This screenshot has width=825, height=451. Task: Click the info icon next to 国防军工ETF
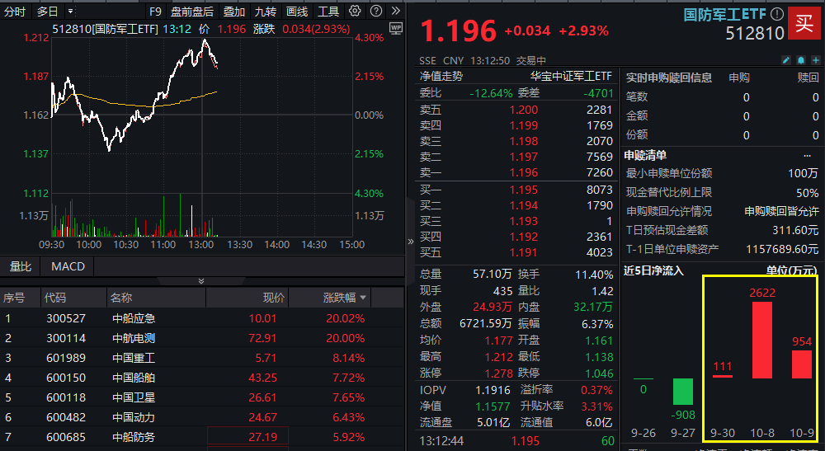pos(775,15)
